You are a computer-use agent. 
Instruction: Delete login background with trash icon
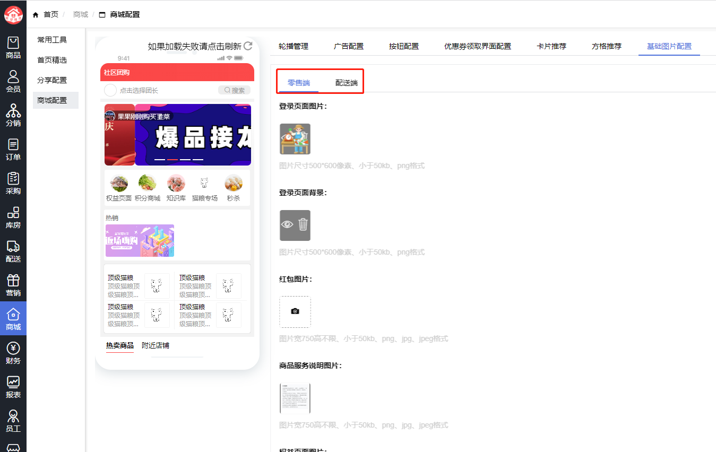(303, 224)
